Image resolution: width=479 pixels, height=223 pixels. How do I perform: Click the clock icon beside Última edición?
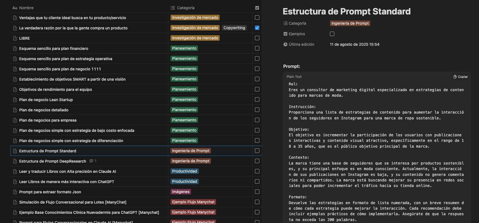click(x=285, y=44)
